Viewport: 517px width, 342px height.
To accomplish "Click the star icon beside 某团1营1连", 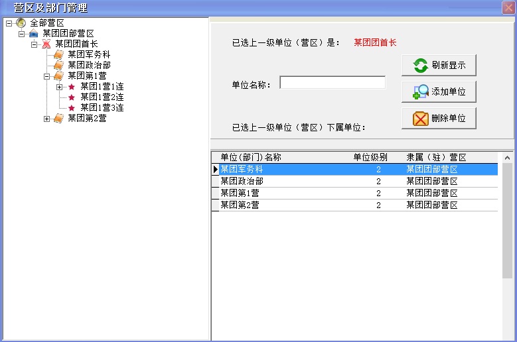I will pyautogui.click(x=72, y=87).
